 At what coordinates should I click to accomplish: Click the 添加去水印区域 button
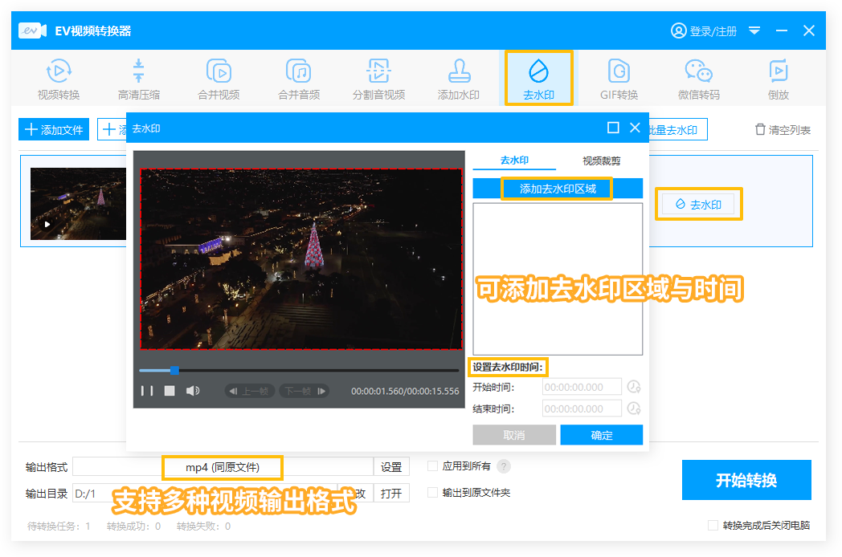[x=558, y=189]
